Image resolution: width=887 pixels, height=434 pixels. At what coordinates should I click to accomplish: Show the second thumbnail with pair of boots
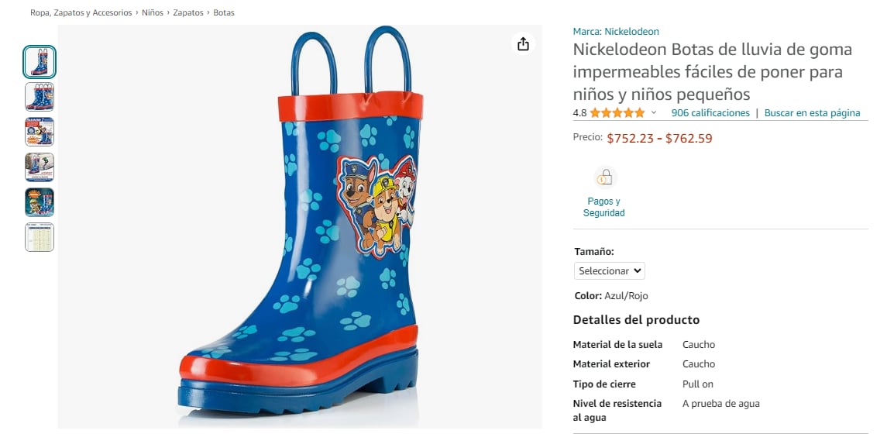[x=40, y=97]
